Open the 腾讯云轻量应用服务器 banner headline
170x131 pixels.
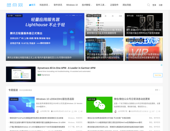pyautogui.click(x=39, y=58)
